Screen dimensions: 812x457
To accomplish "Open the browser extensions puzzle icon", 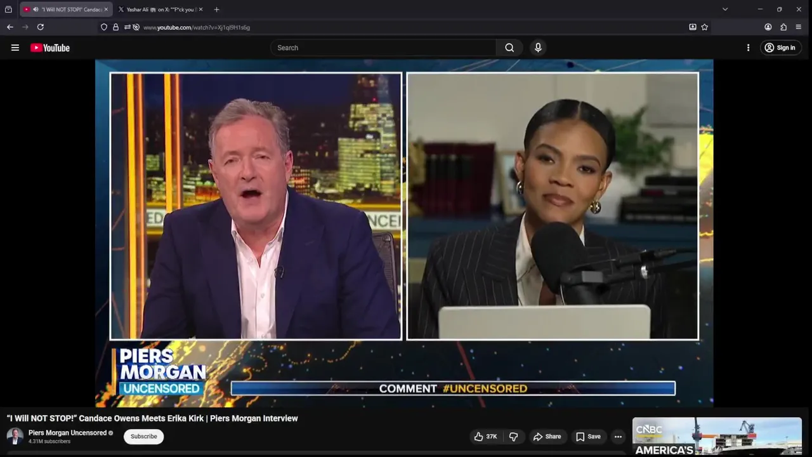I will [x=783, y=27].
